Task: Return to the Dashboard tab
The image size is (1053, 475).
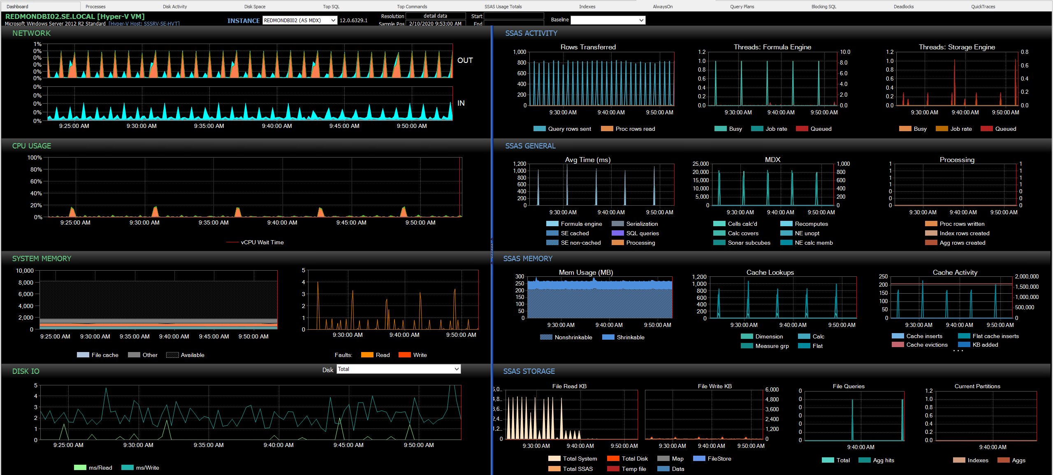Action: tap(17, 6)
